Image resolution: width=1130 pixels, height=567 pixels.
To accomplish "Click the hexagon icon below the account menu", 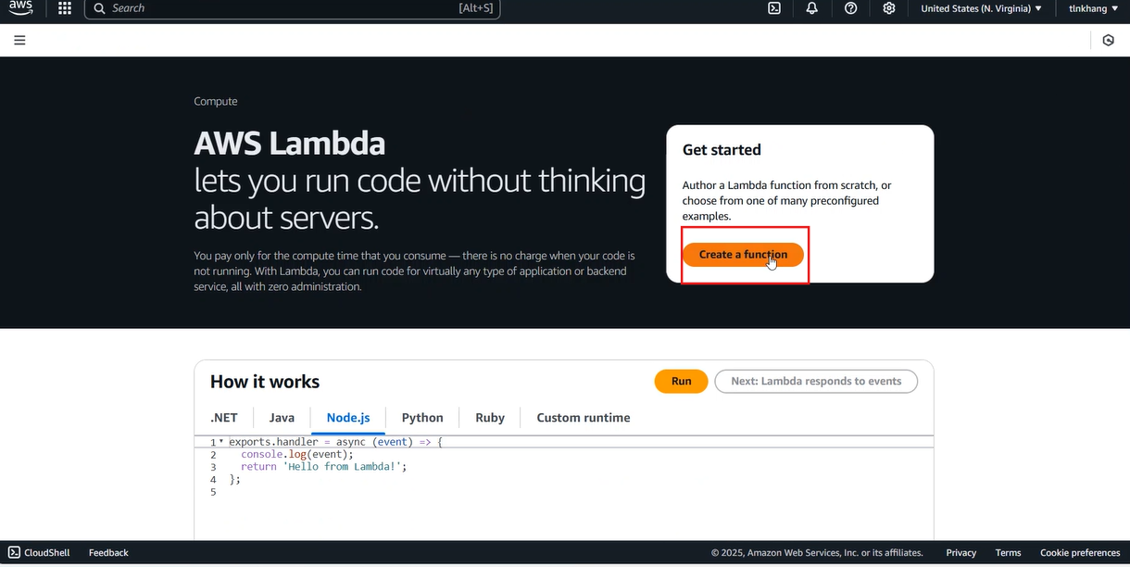I will tap(1109, 40).
